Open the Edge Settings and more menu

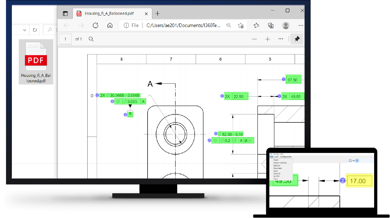point(301,25)
